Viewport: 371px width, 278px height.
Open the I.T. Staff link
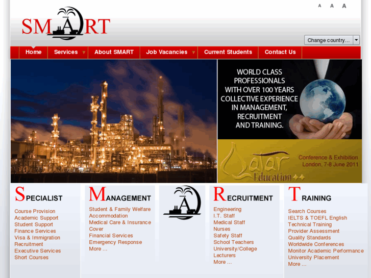[224, 216]
